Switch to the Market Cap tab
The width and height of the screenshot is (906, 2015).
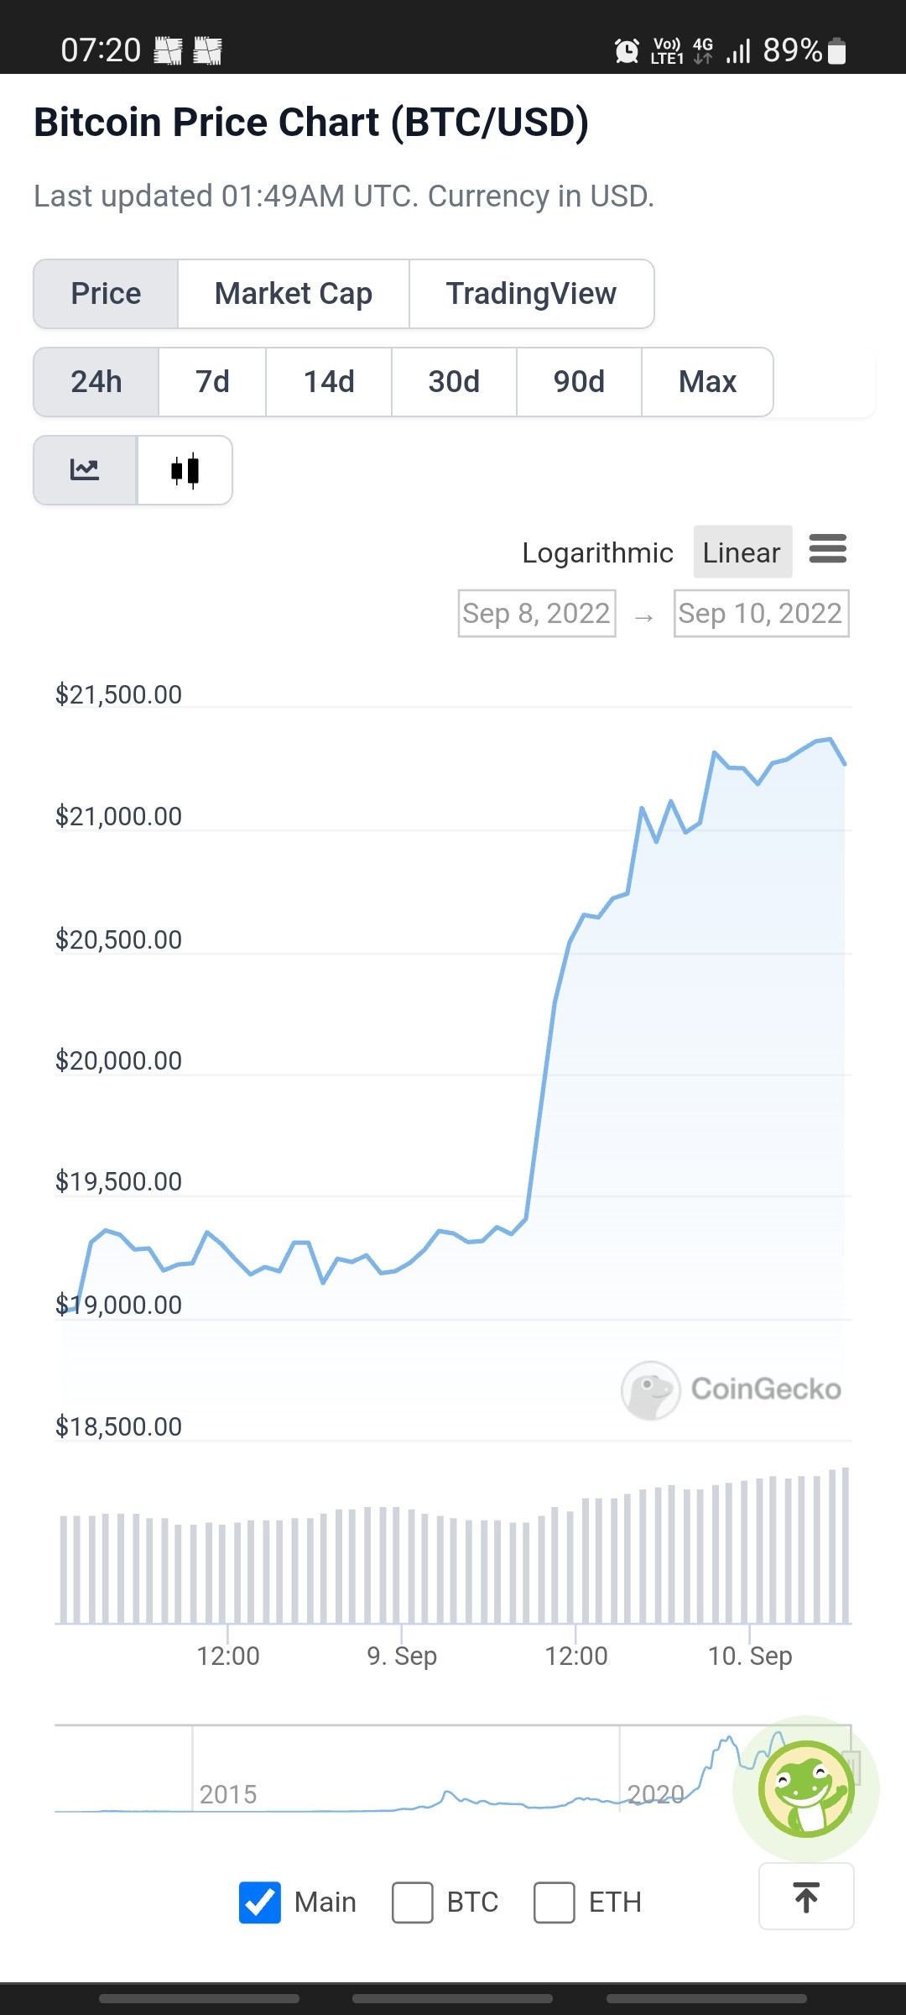[x=294, y=294]
